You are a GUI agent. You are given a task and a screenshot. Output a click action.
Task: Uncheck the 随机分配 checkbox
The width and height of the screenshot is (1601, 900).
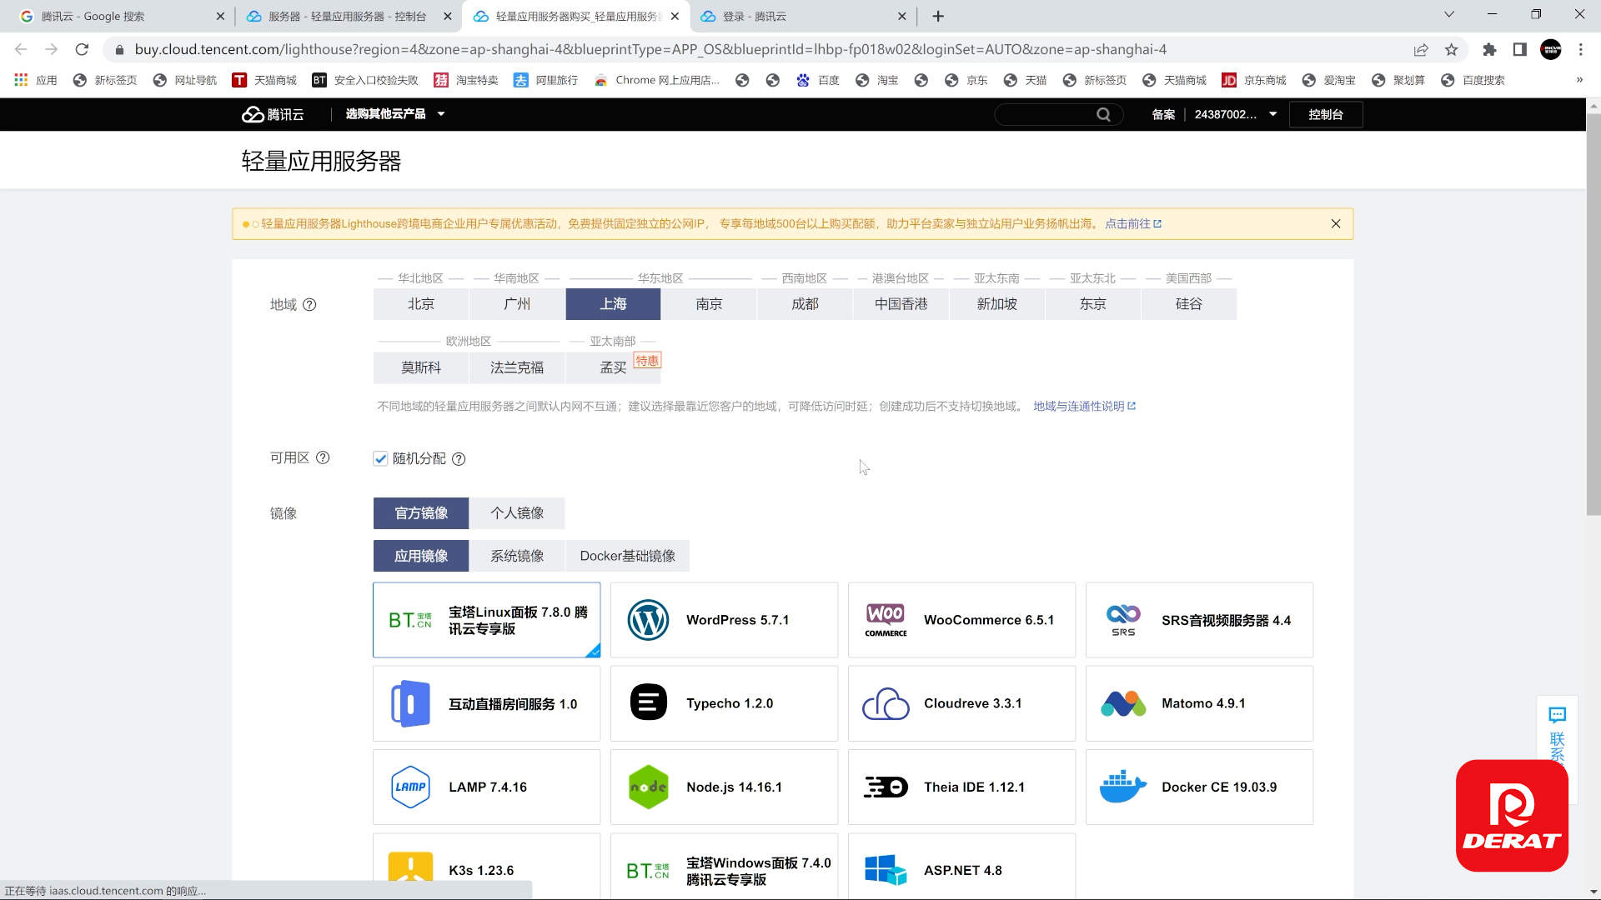point(380,458)
